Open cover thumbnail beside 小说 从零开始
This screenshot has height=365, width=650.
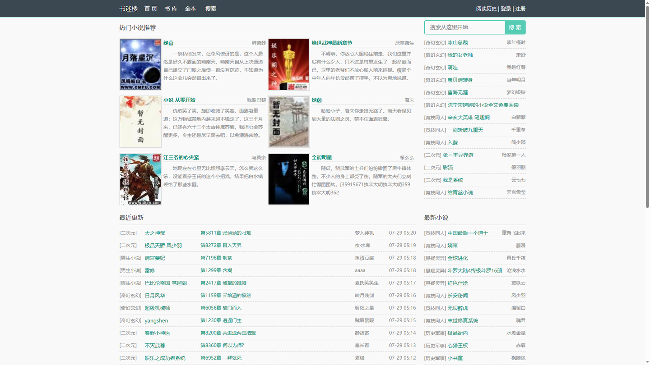click(x=140, y=122)
